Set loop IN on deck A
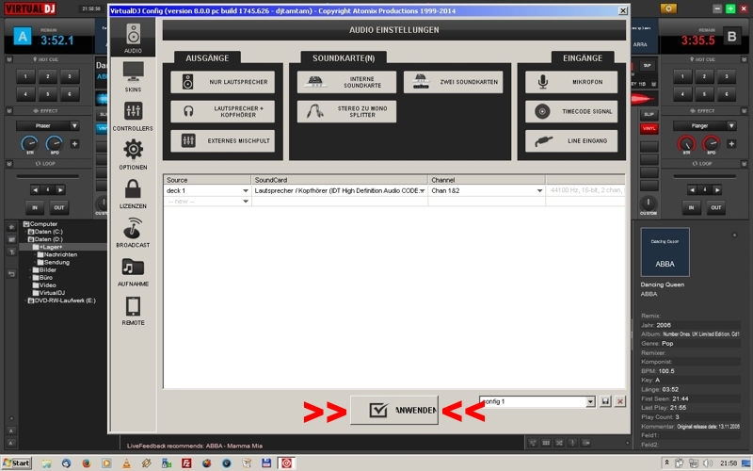753x471 pixels. 35,207
